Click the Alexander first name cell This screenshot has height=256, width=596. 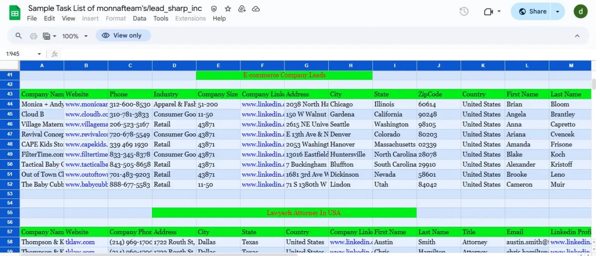coord(527,164)
